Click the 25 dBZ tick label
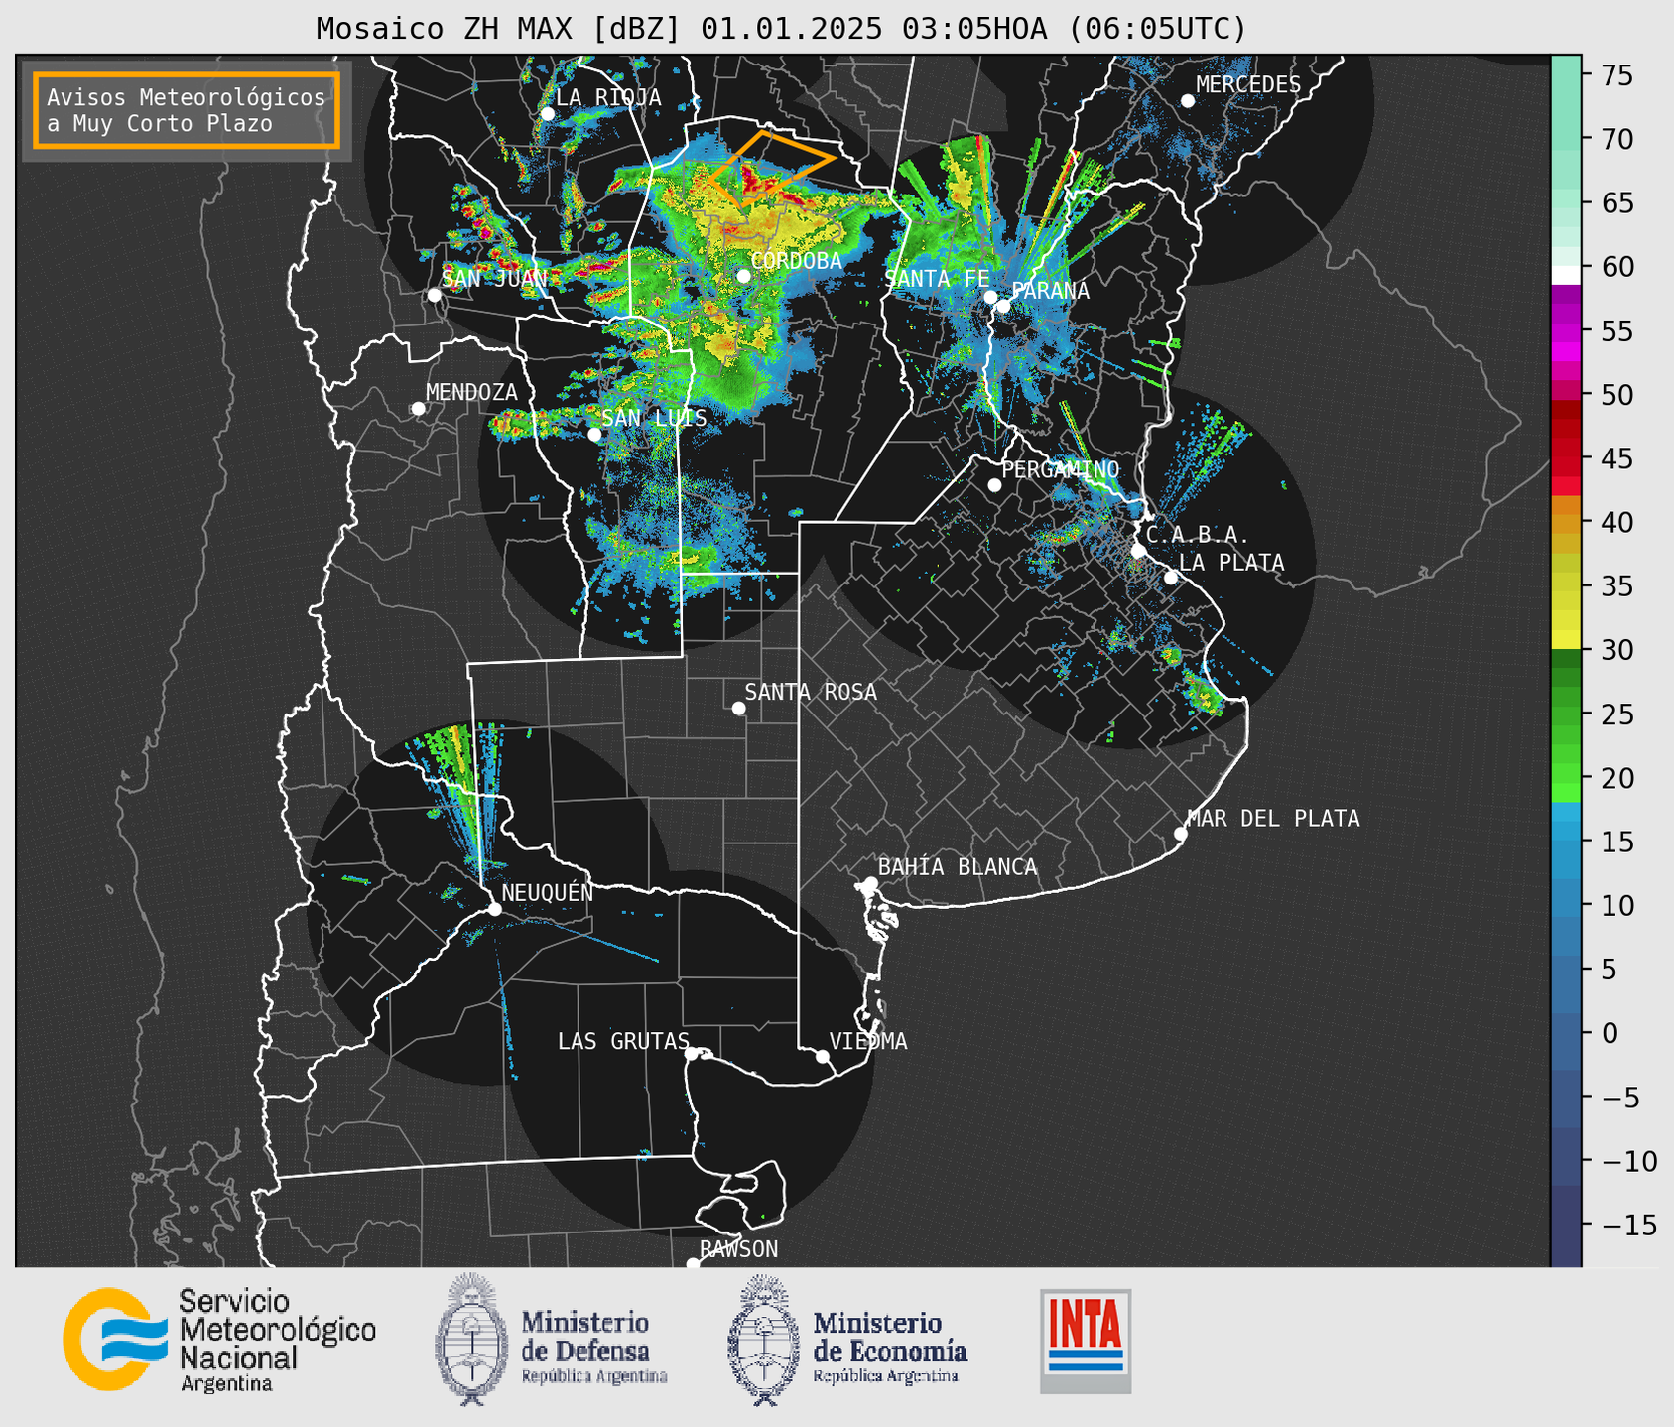1674x1427 pixels. coord(1615,714)
